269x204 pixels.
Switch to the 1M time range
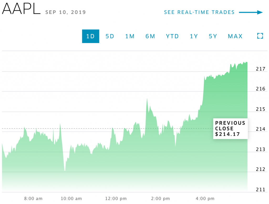click(x=130, y=36)
